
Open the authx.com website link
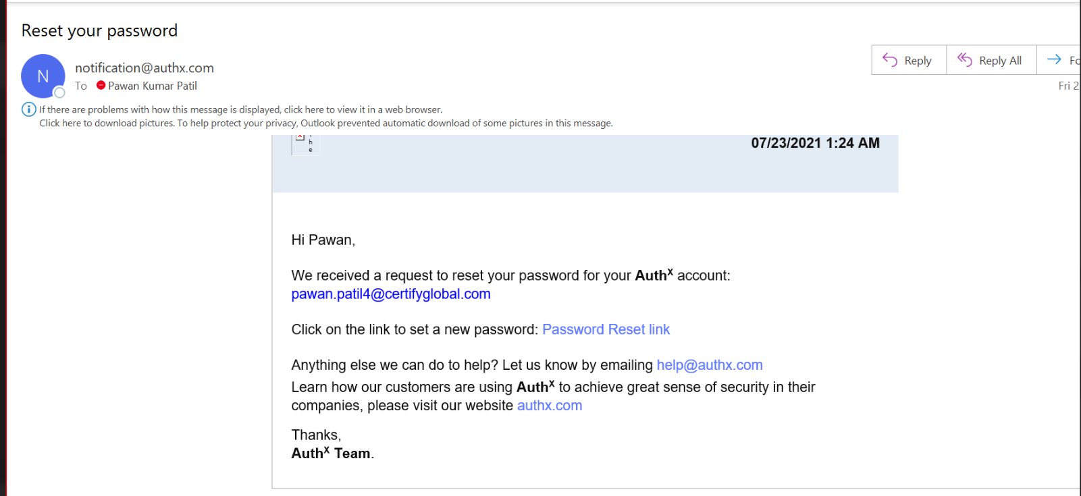[550, 406]
